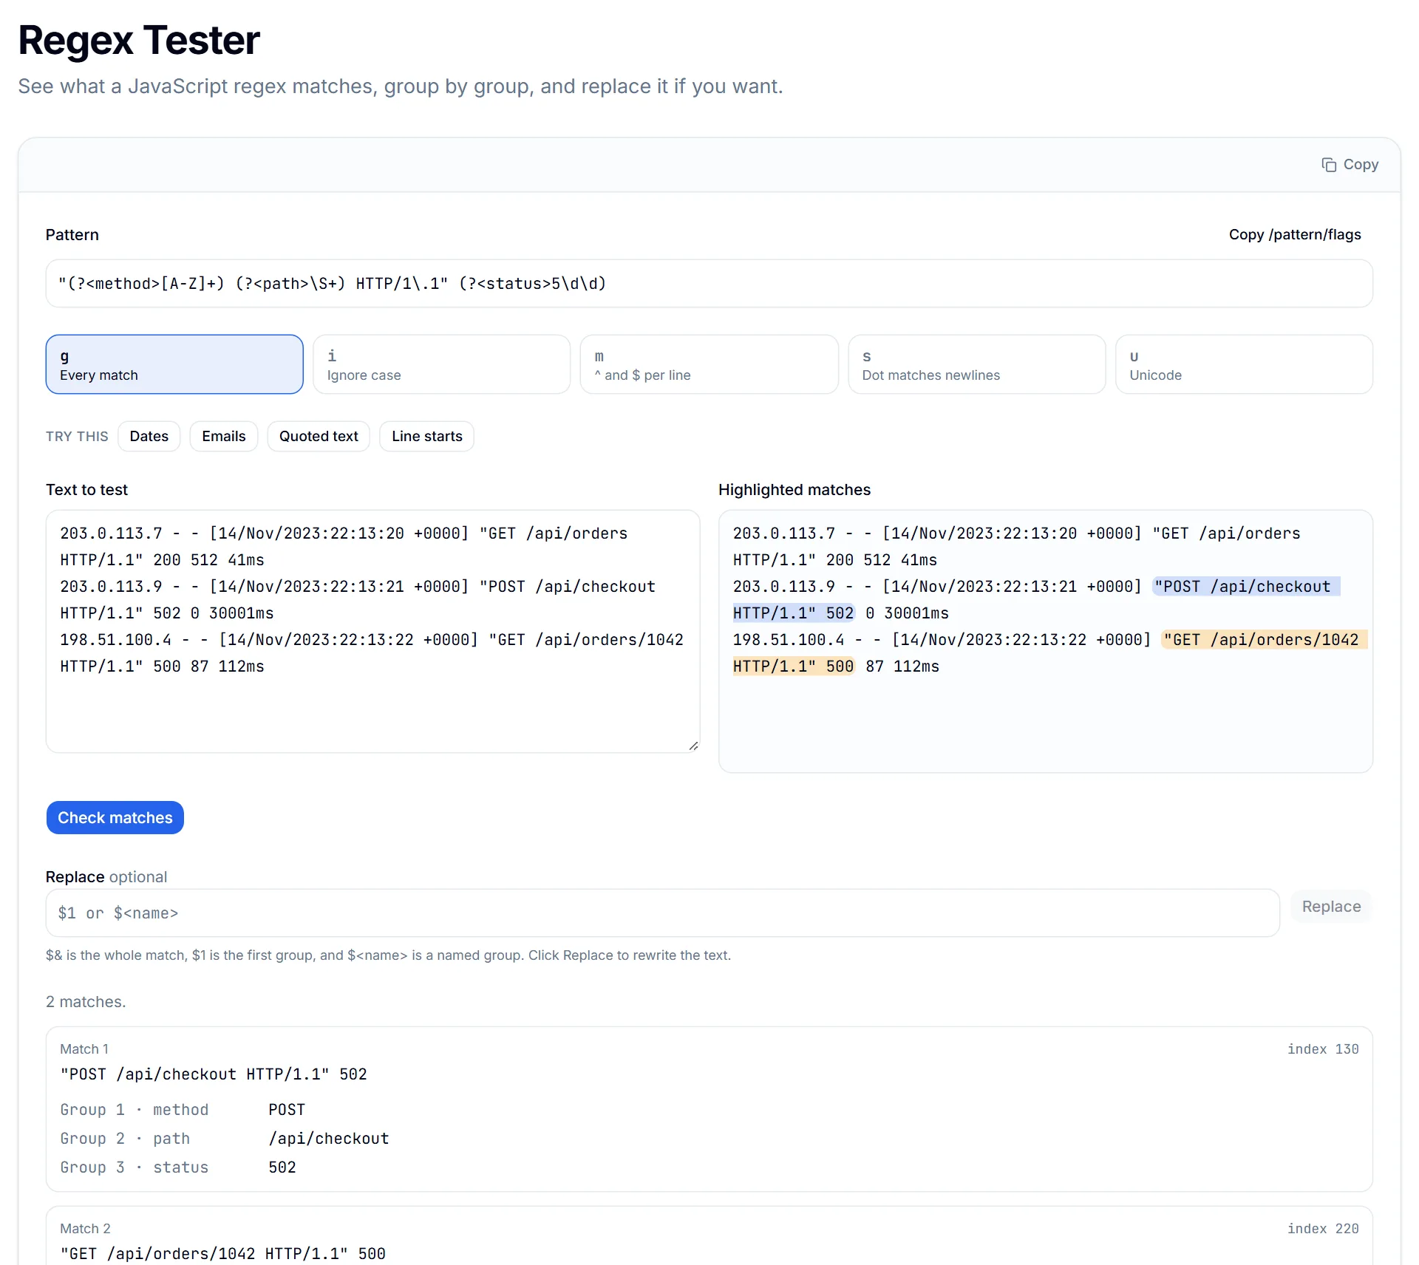Viewport: 1419px width, 1265px height.
Task: Focus the Text to test textarea
Action: 372,632
